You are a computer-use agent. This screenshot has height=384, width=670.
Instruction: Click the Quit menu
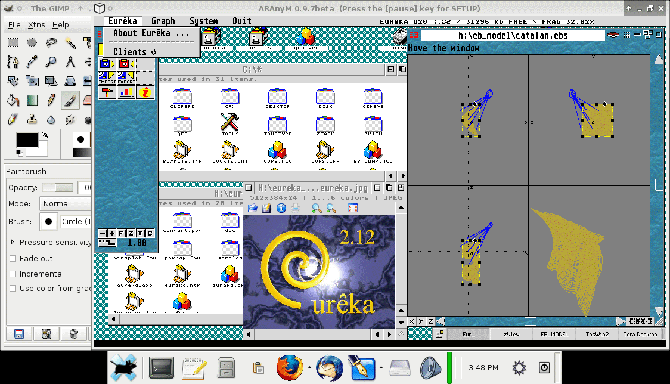coord(242,21)
